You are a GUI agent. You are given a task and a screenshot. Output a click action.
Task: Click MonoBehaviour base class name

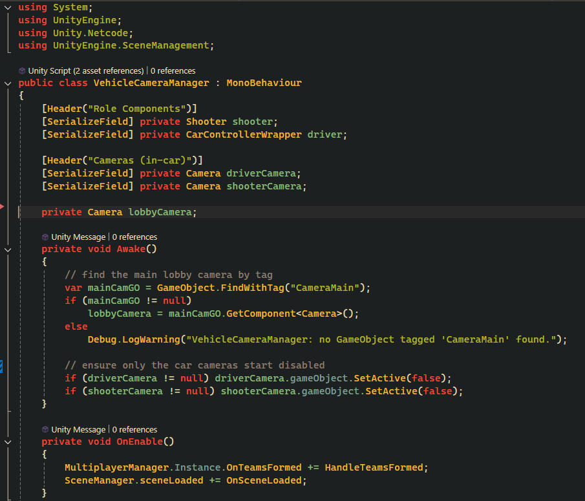pyautogui.click(x=264, y=83)
